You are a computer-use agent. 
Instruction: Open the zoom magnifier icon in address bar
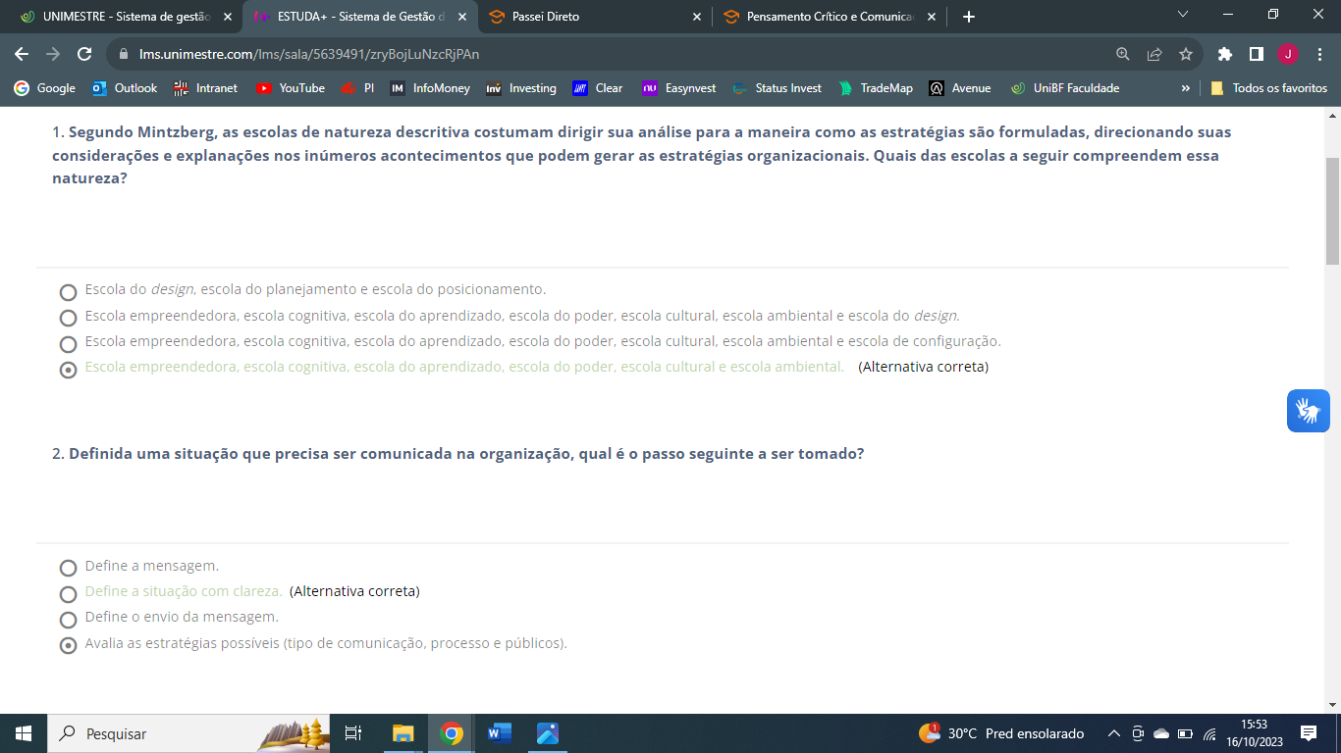point(1123,54)
